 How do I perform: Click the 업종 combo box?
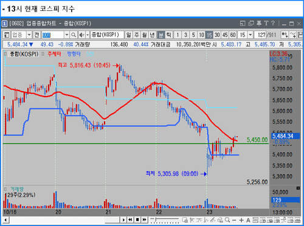[22, 35]
